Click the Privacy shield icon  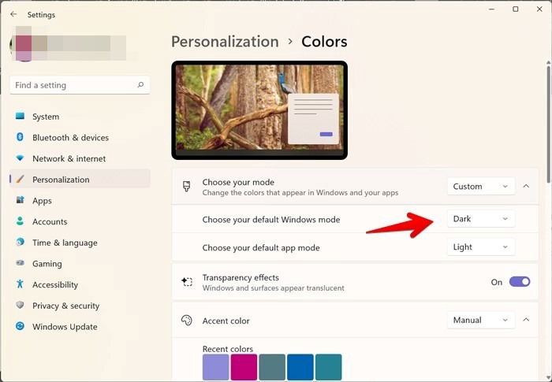pyautogui.click(x=20, y=305)
